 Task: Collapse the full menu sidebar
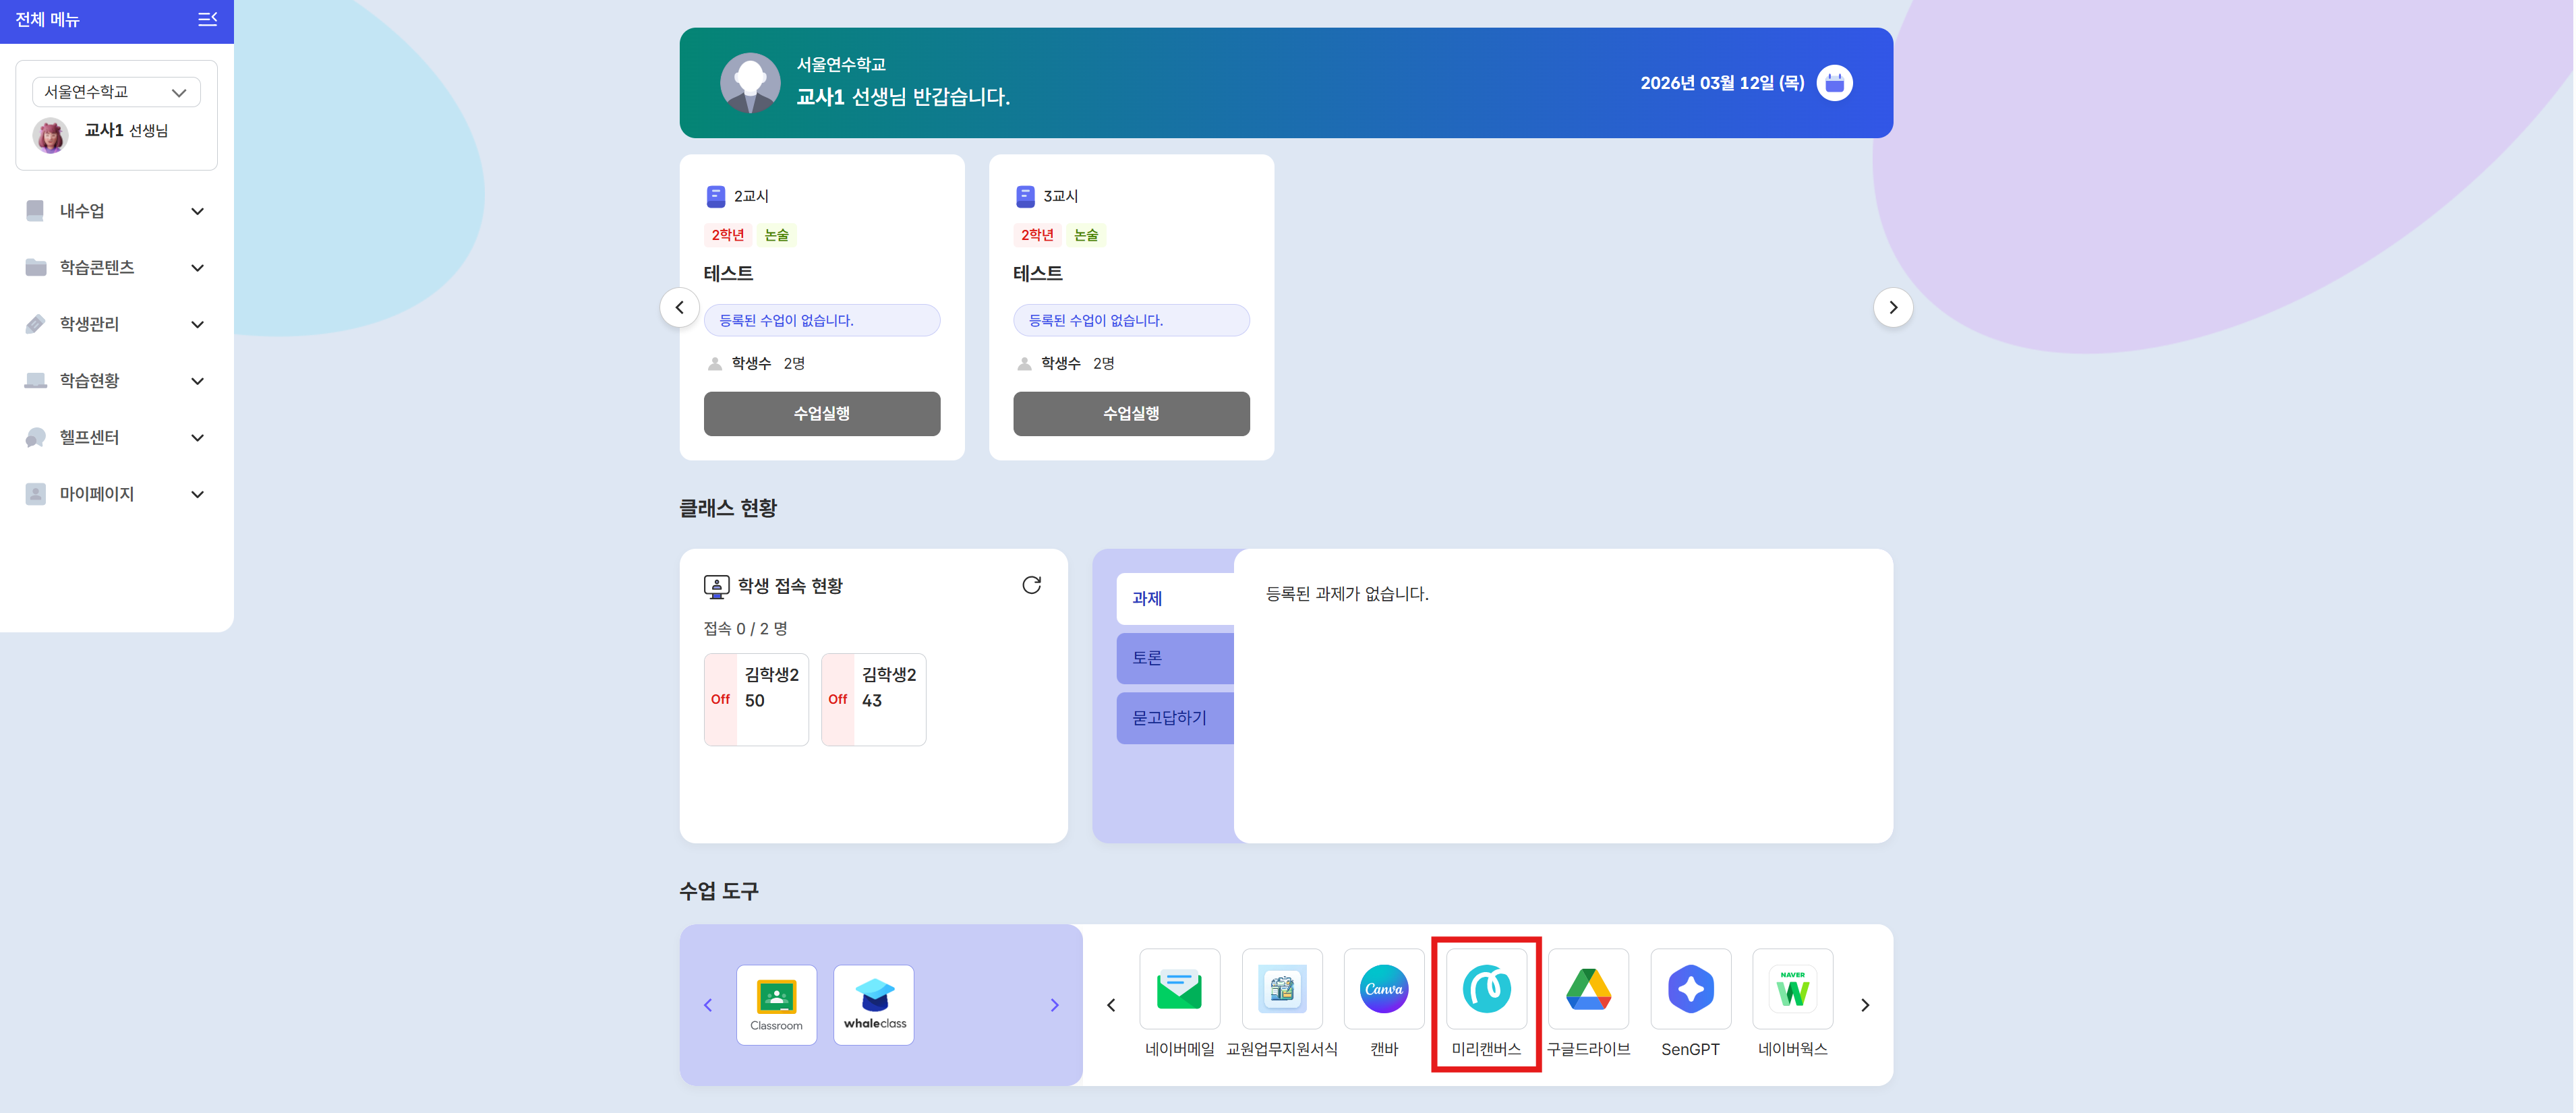tap(207, 19)
